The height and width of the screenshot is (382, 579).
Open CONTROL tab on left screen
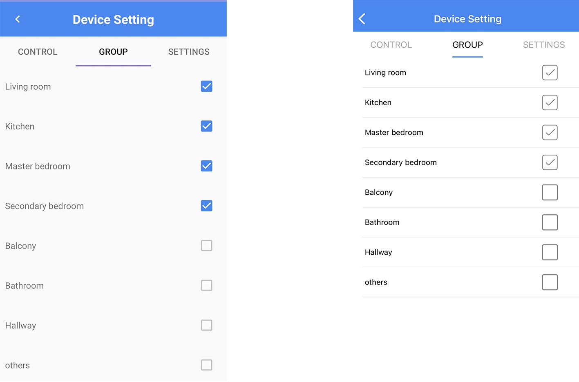(38, 52)
